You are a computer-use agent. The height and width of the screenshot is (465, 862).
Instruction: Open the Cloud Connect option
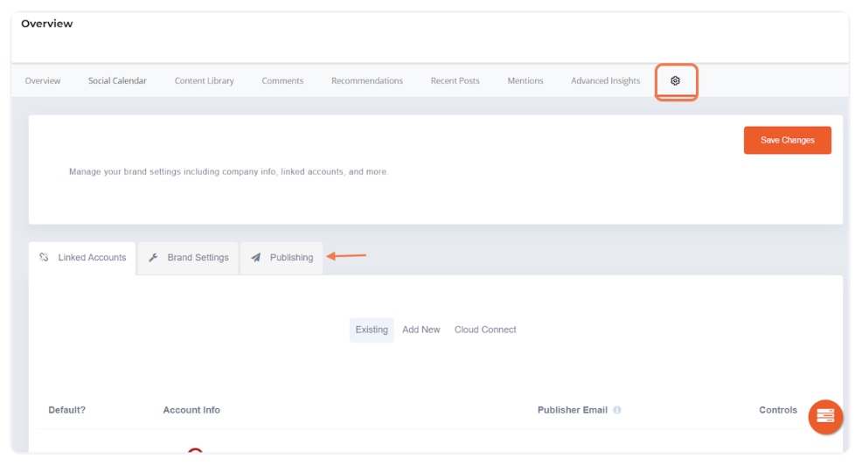point(485,330)
